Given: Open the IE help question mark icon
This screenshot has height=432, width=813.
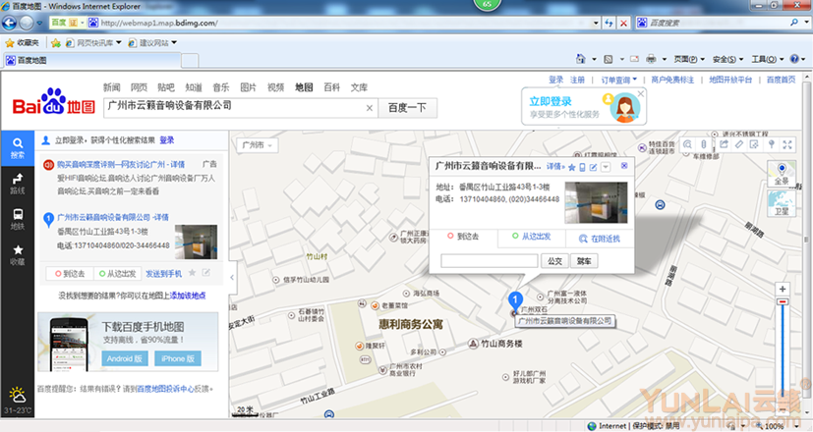Looking at the screenshot, I should click(794, 59).
